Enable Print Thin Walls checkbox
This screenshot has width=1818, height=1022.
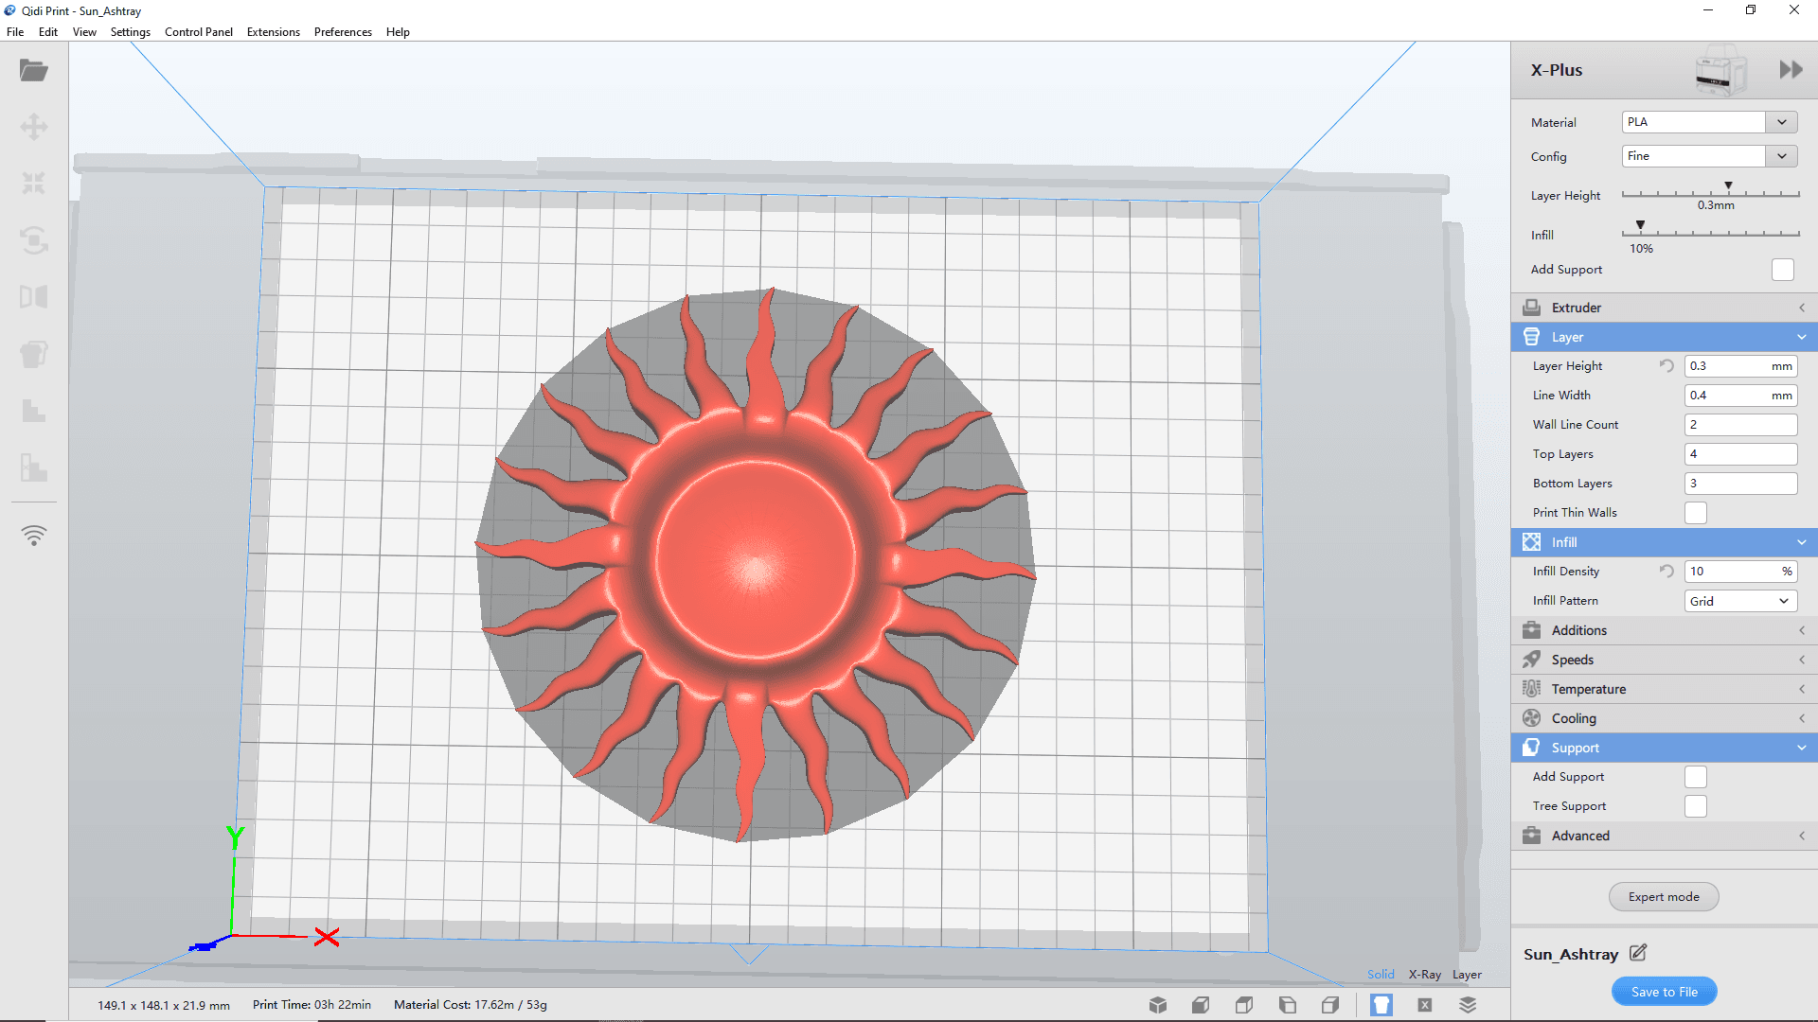coord(1694,513)
